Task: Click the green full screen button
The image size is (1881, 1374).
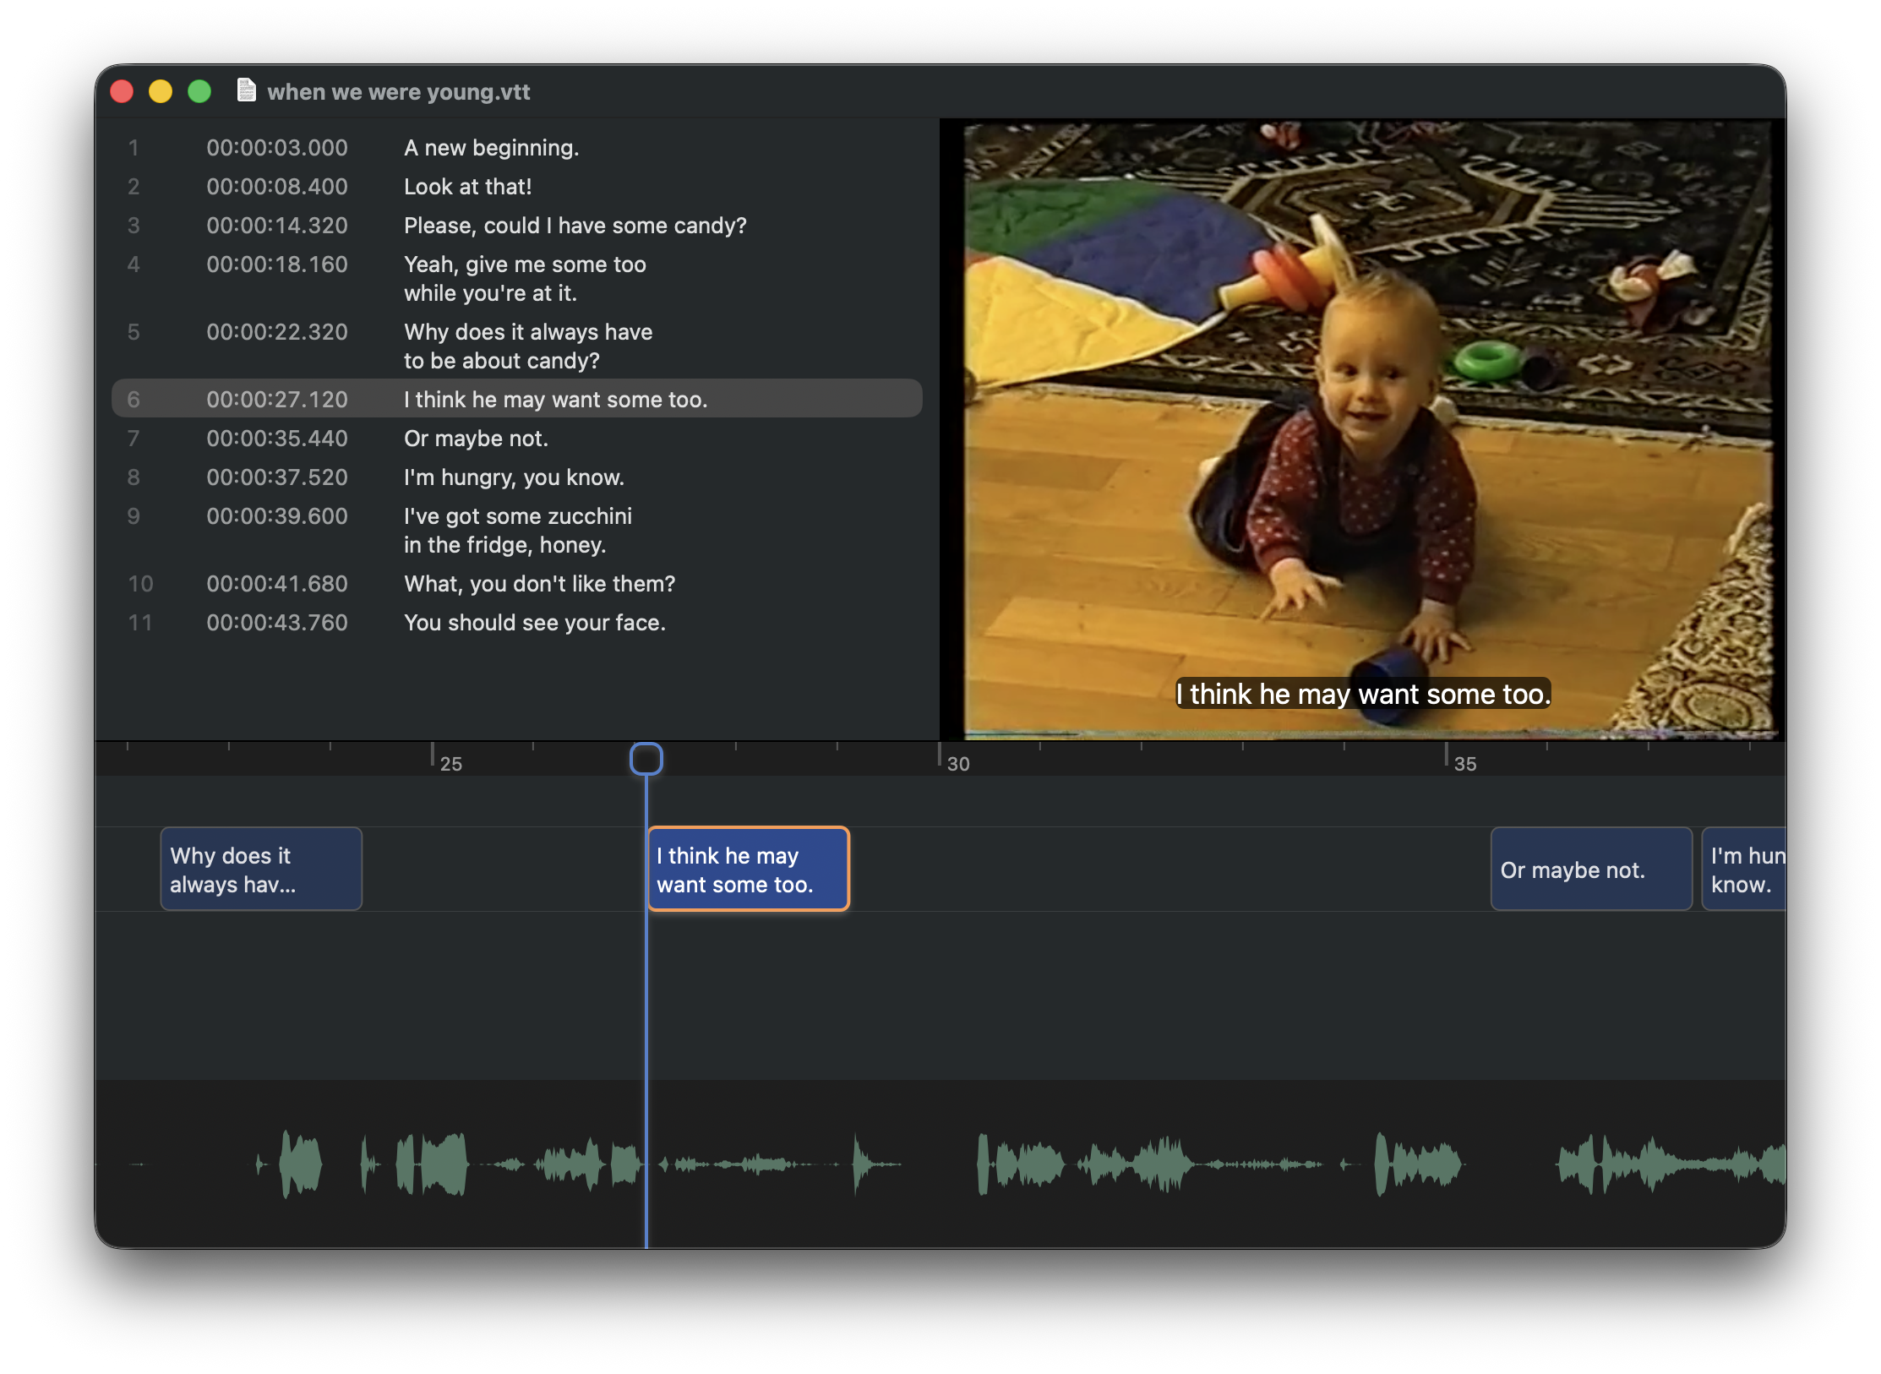Action: 199,91
